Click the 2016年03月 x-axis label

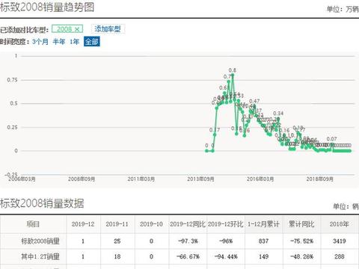[x=260, y=179]
